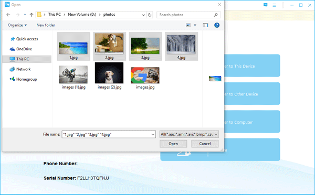Image resolution: width=315 pixels, height=195 pixels.
Task: Open the file name history dropdown
Action: click(153, 135)
